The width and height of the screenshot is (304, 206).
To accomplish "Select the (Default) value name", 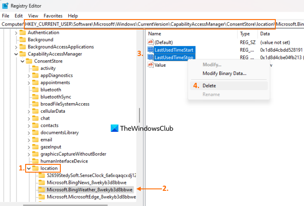I will [x=164, y=43].
